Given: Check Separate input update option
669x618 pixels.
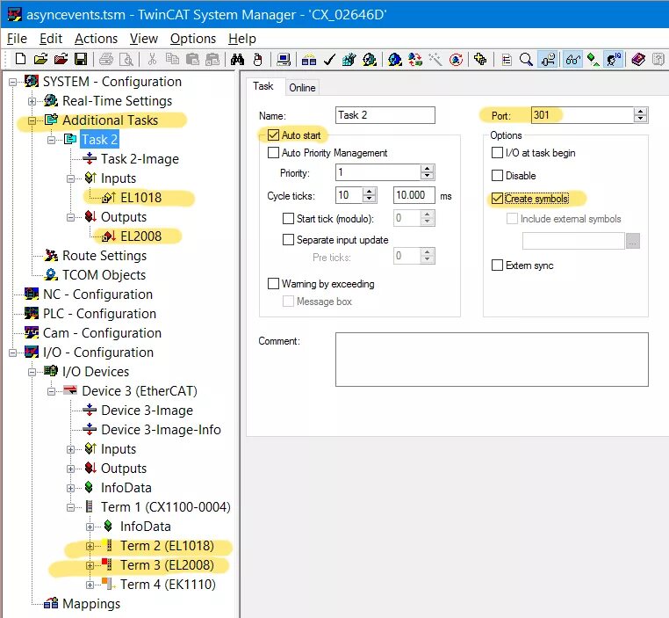Looking at the screenshot, I should coord(289,239).
